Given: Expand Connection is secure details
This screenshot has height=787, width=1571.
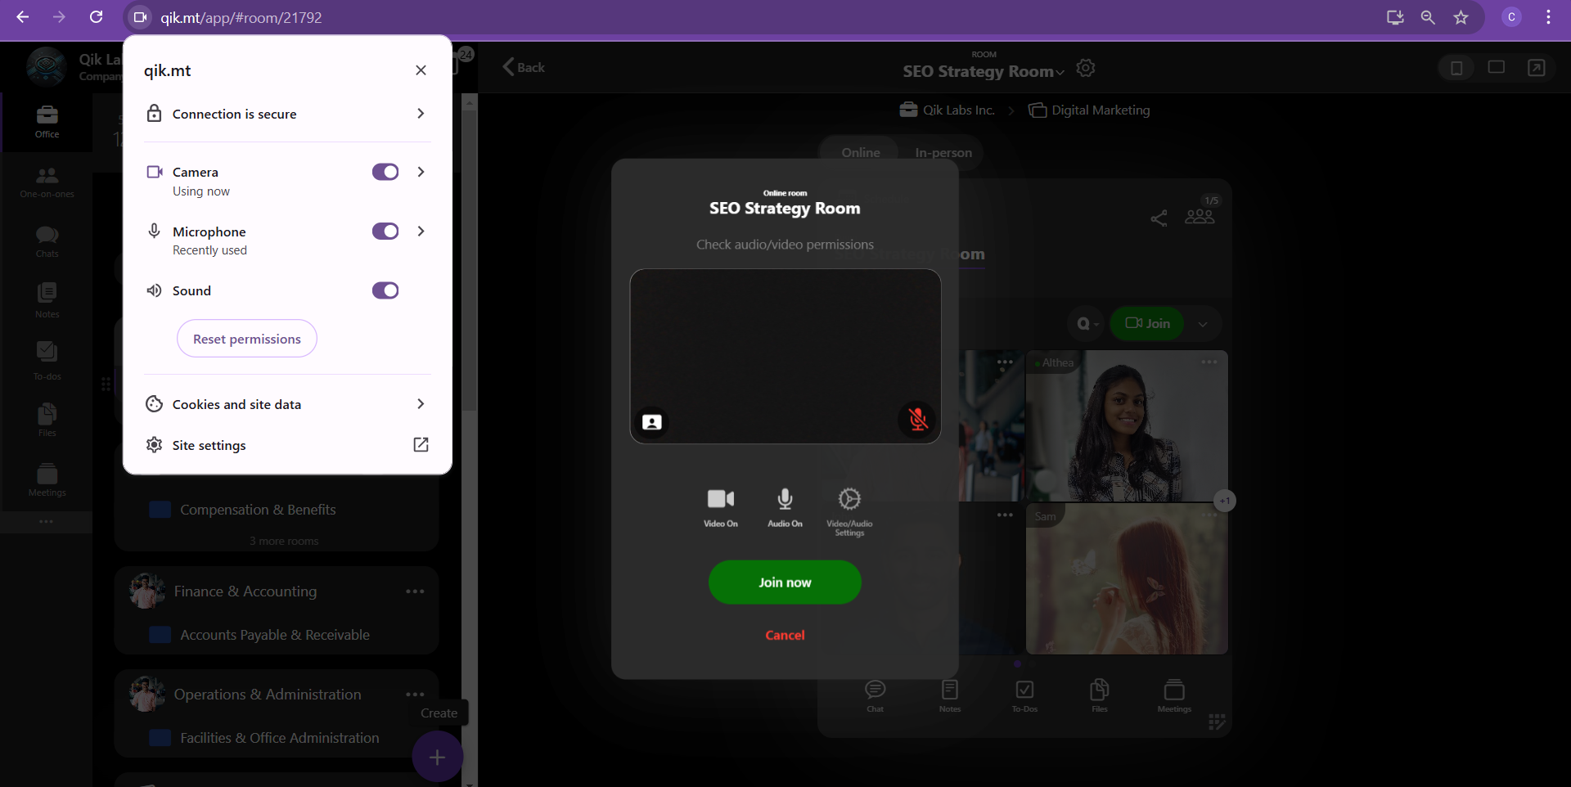Looking at the screenshot, I should 421,114.
